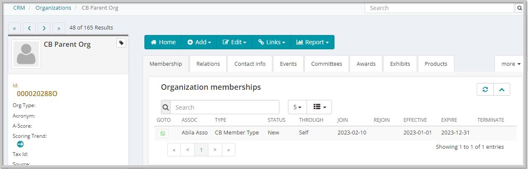The height and width of the screenshot is (169, 528).
Task: Go to previous page of memberships table
Action: click(188, 150)
